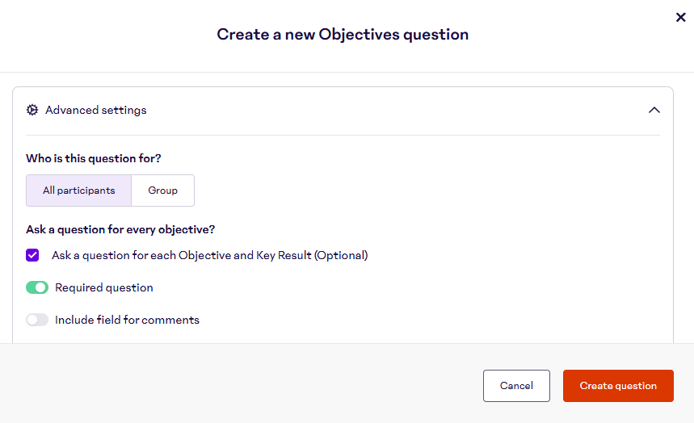The width and height of the screenshot is (694, 423).
Task: Click the Advanced settings gear icon
Action: [32, 110]
